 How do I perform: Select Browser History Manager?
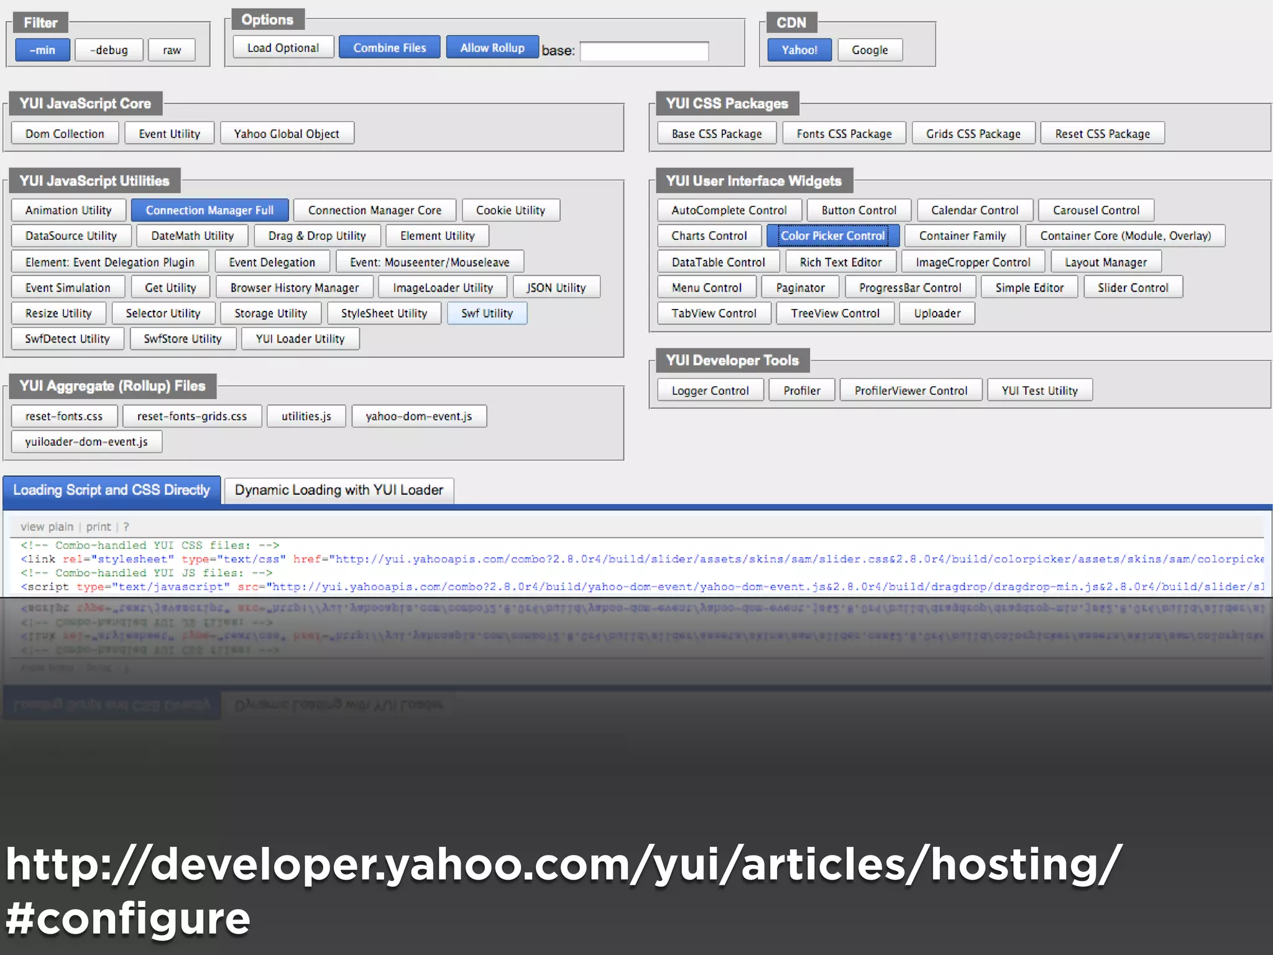[295, 287]
